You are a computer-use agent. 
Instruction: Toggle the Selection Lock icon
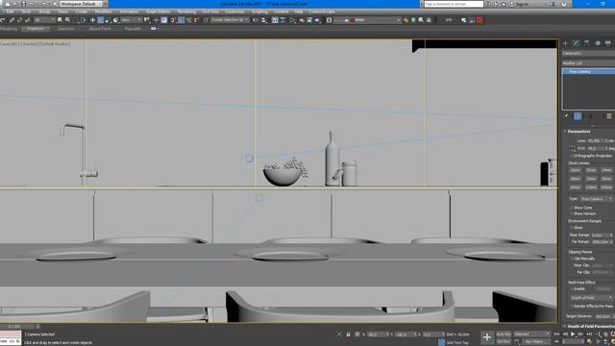click(348, 334)
